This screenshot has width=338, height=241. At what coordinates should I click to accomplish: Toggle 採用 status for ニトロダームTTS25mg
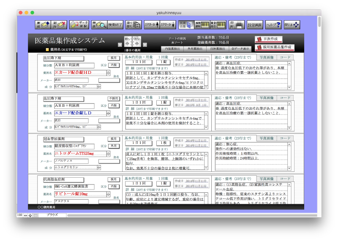(114, 139)
